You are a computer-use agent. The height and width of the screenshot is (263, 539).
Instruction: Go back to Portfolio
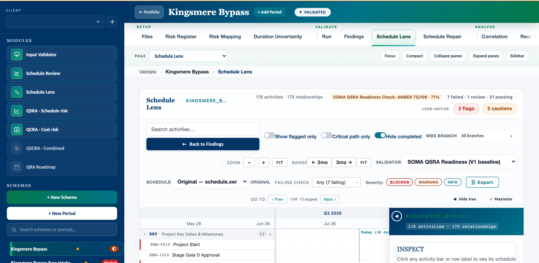(x=149, y=12)
